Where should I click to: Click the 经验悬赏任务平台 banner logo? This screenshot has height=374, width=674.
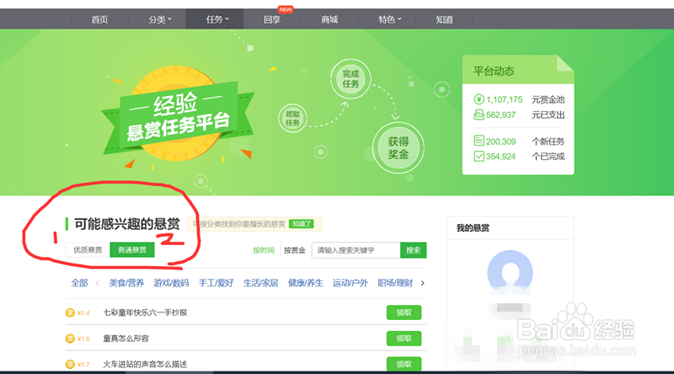(x=178, y=114)
